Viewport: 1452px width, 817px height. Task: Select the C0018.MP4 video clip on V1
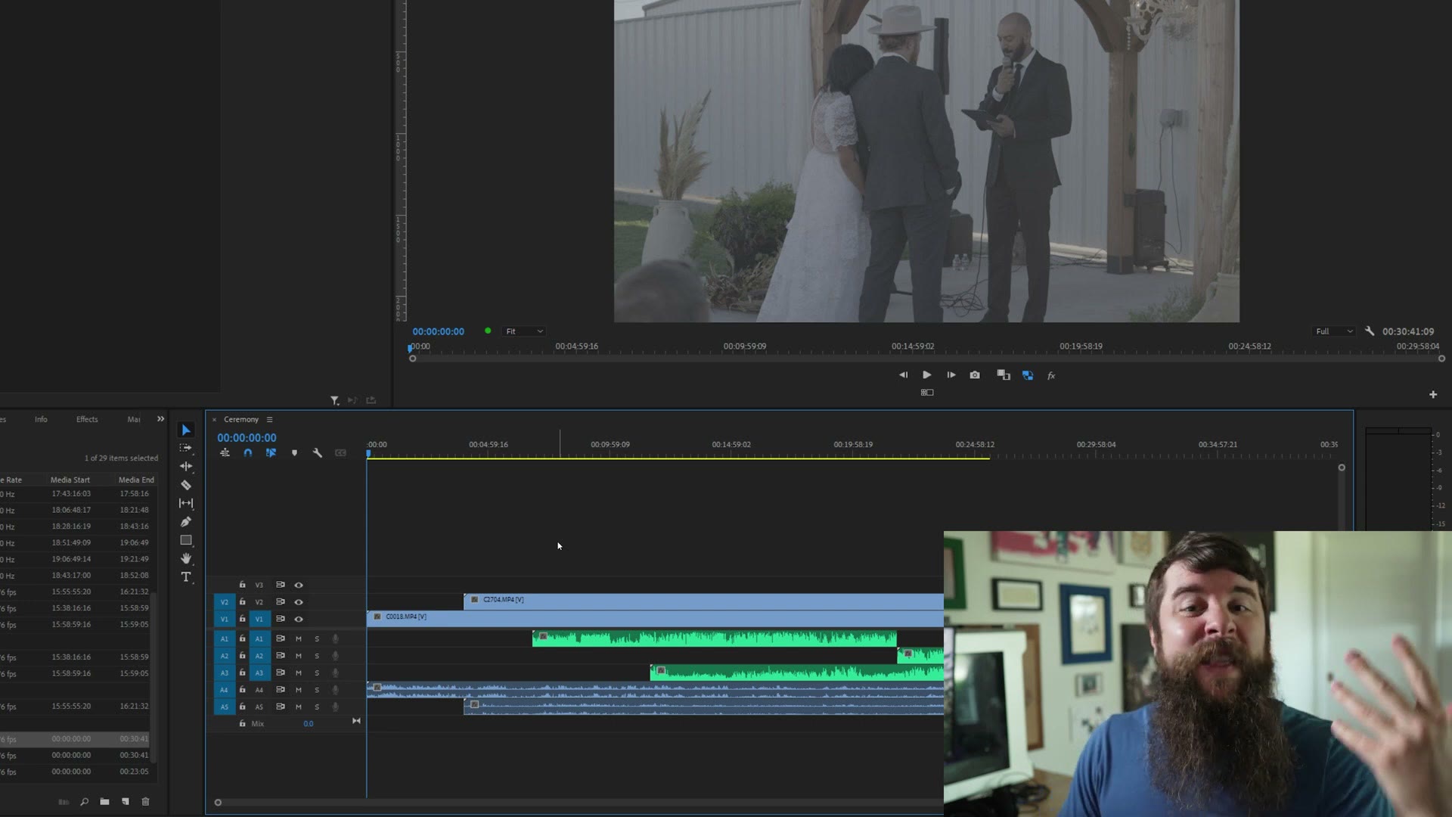[x=655, y=618]
